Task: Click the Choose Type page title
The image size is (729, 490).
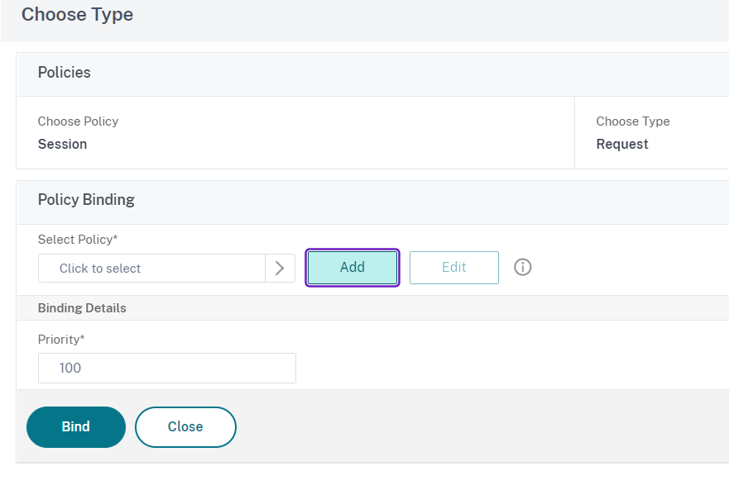Action: (x=77, y=15)
